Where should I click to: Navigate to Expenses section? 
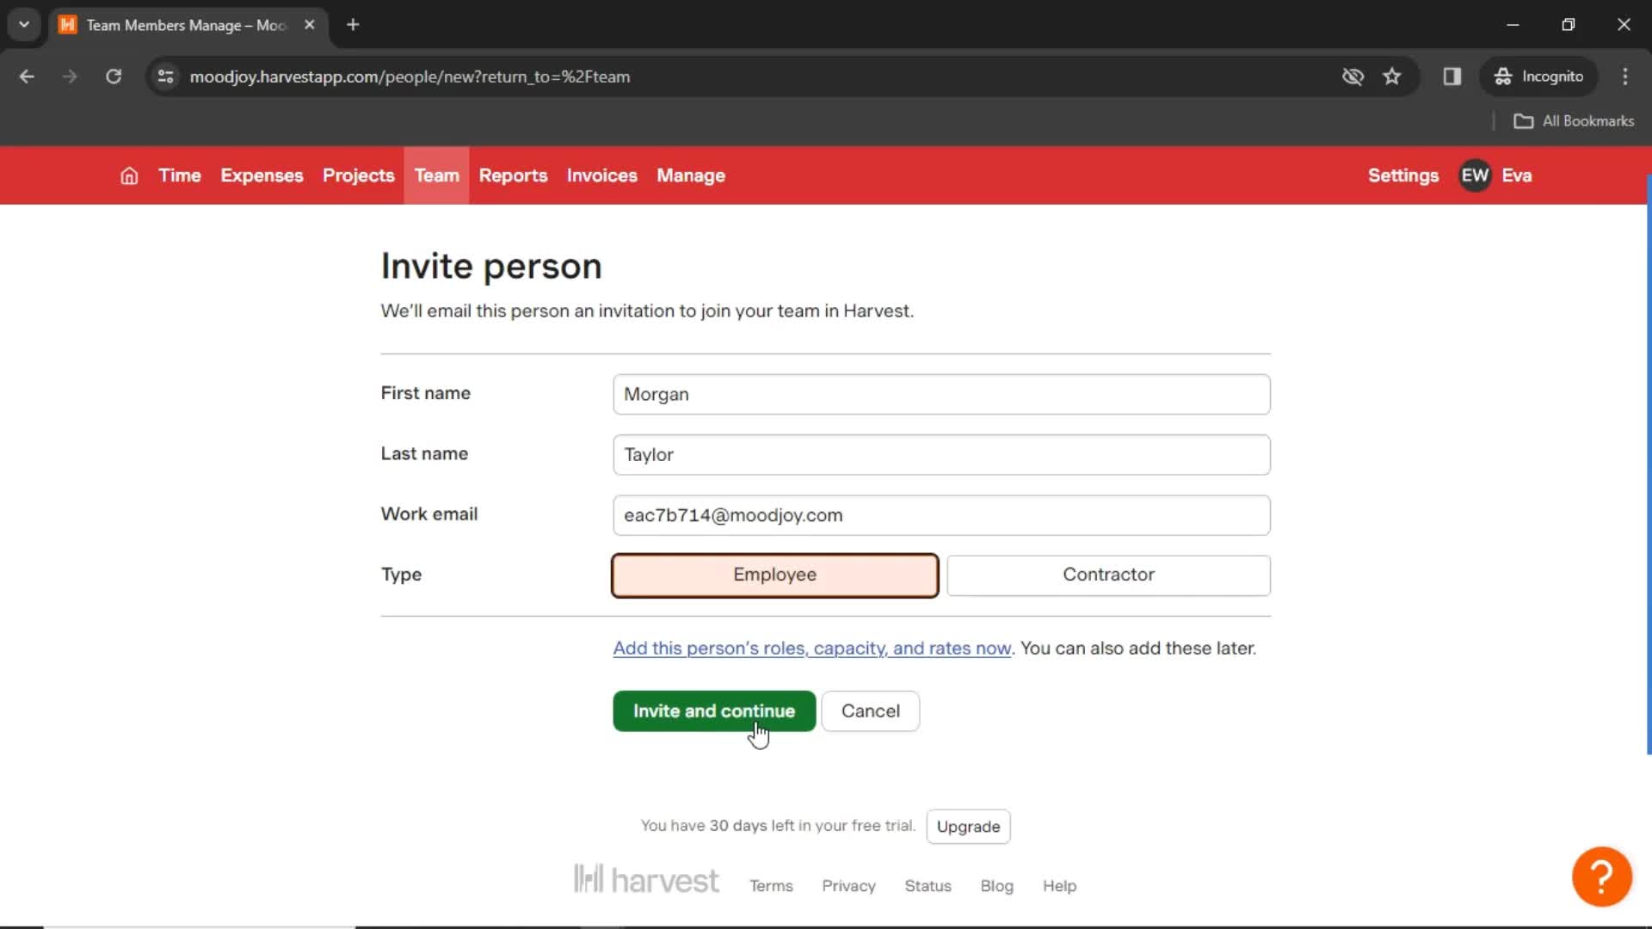point(262,175)
